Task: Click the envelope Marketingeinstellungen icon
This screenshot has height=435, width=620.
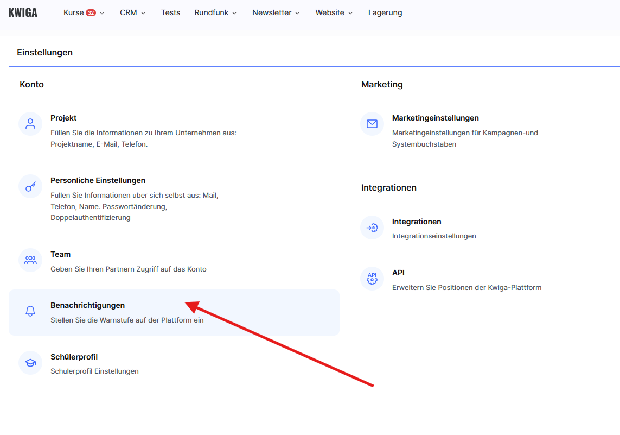Action: tap(372, 124)
